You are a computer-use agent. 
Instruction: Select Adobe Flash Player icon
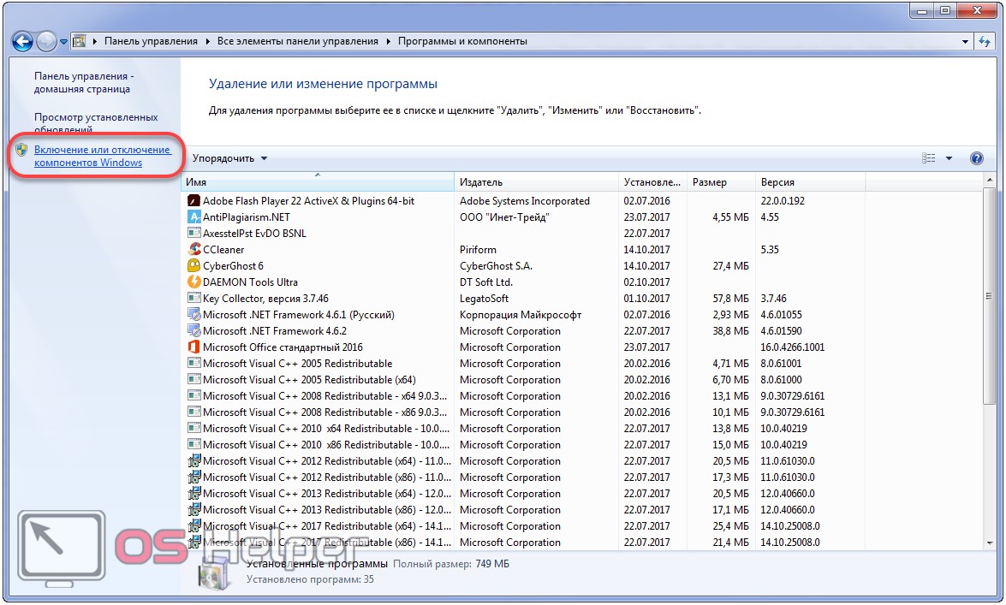tap(193, 201)
